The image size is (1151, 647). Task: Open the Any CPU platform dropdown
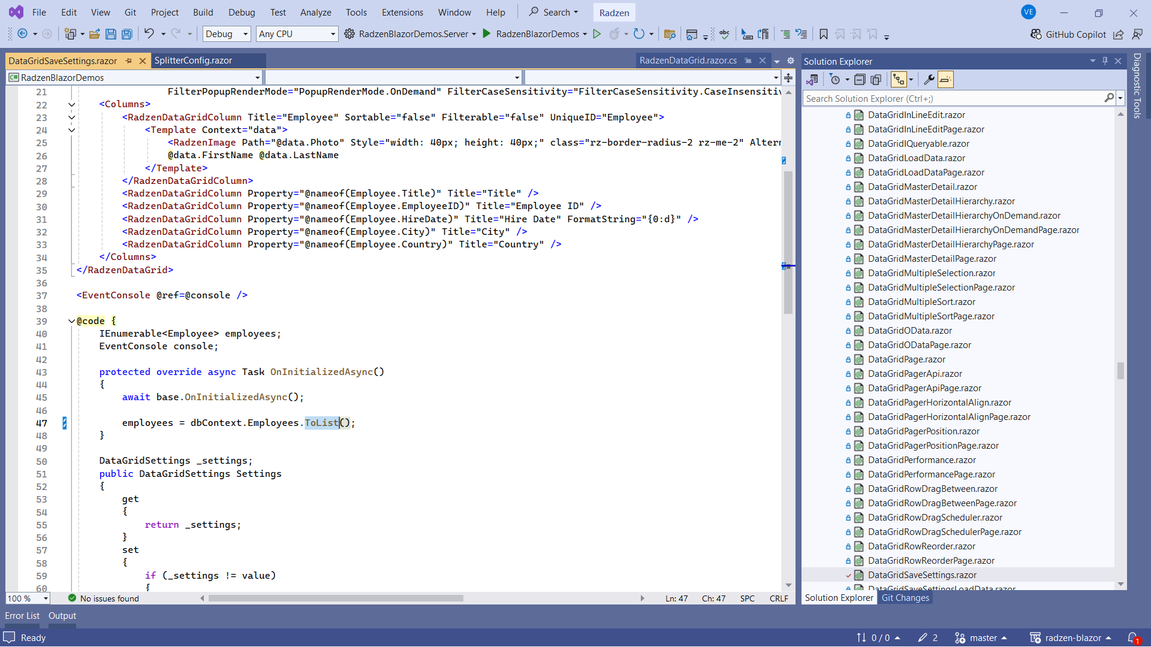pos(297,34)
